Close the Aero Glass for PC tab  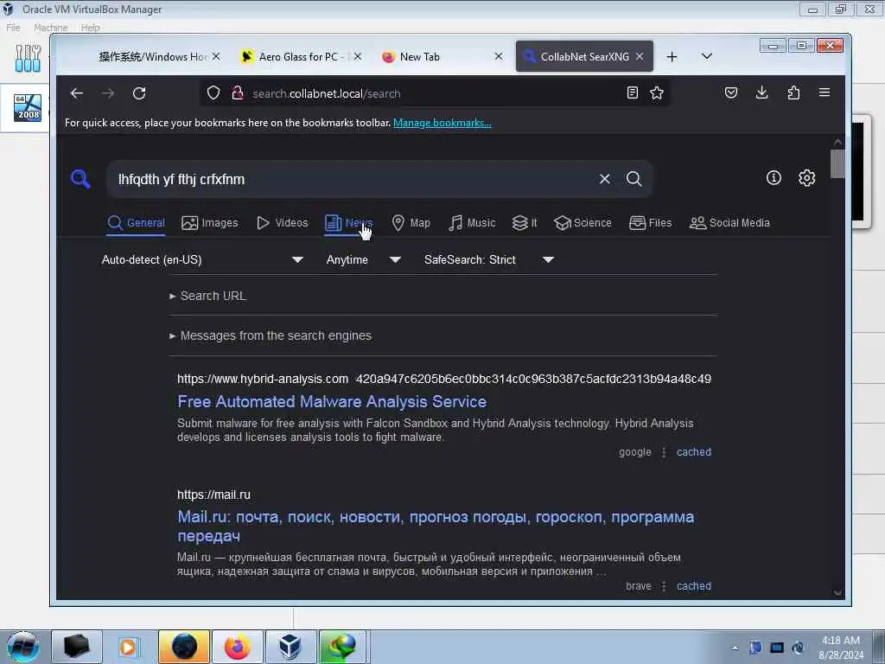358,56
